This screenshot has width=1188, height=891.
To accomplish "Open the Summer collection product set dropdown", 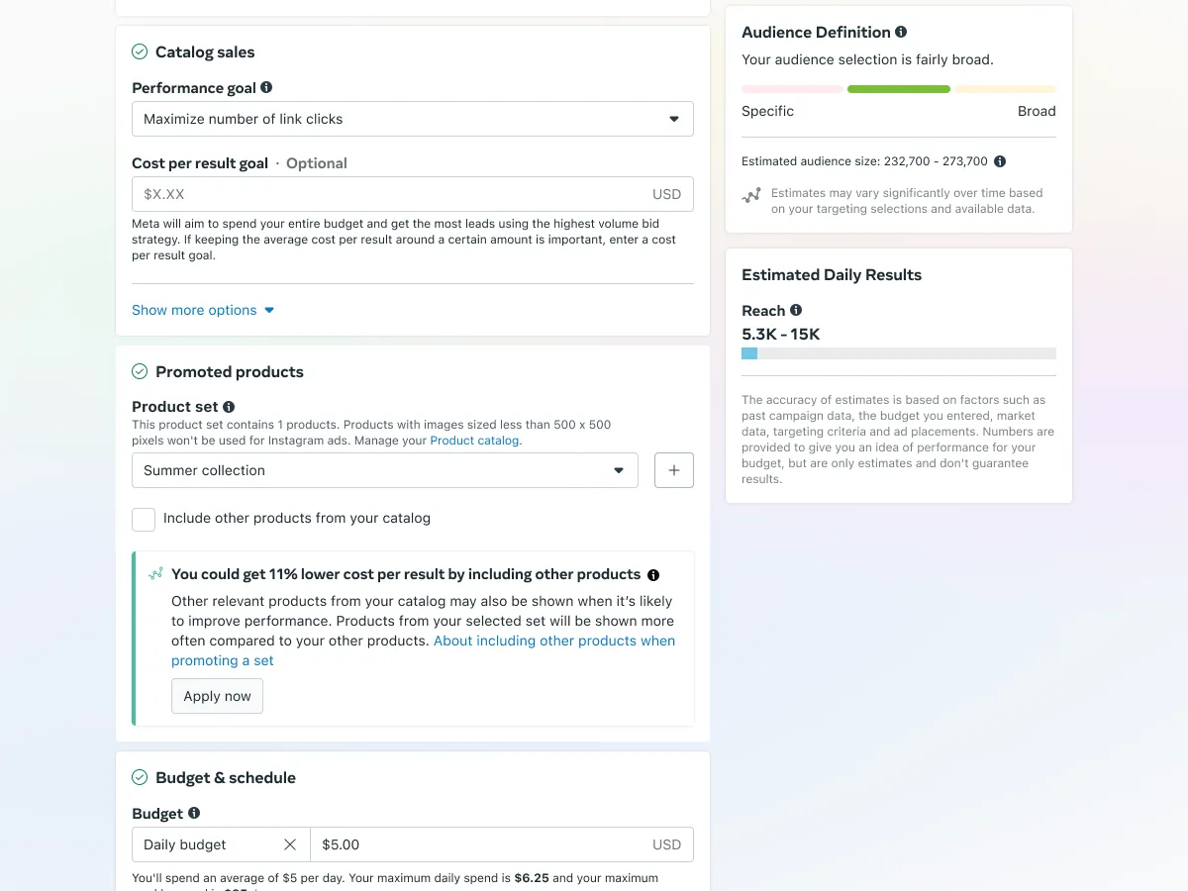I will [x=384, y=470].
